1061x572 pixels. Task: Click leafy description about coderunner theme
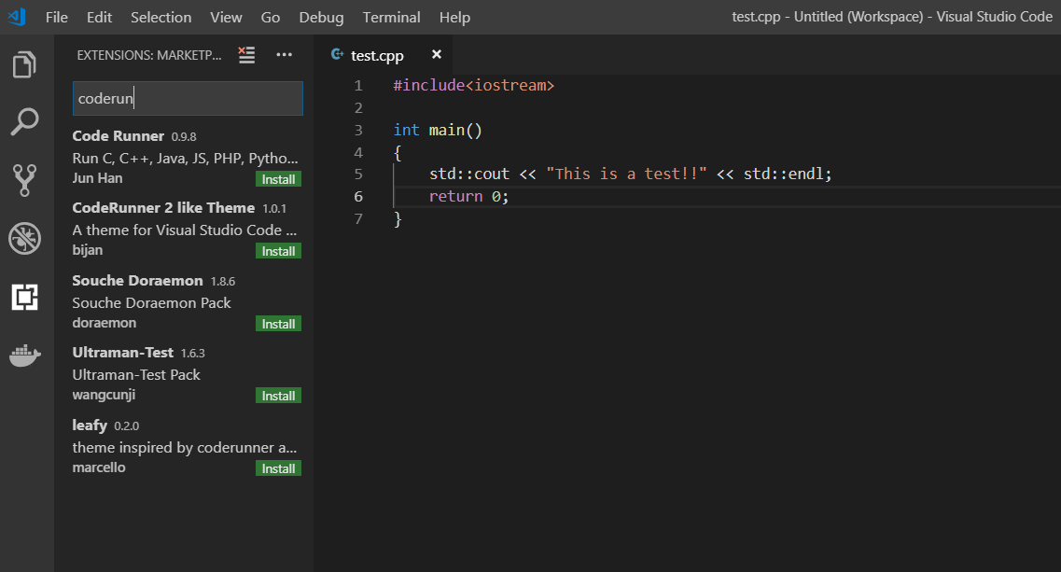point(184,448)
